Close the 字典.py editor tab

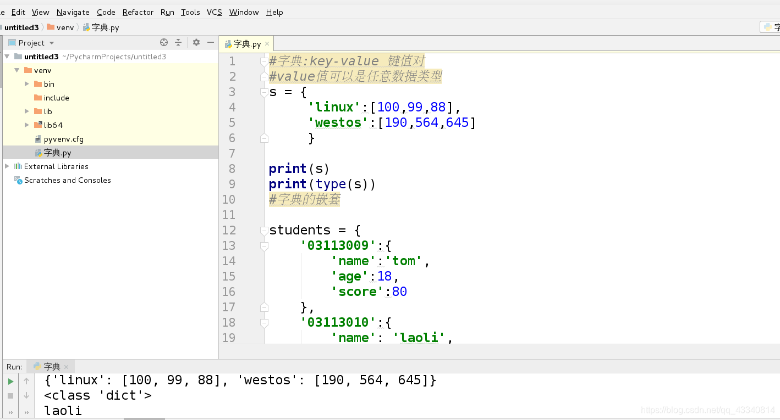pyautogui.click(x=267, y=44)
